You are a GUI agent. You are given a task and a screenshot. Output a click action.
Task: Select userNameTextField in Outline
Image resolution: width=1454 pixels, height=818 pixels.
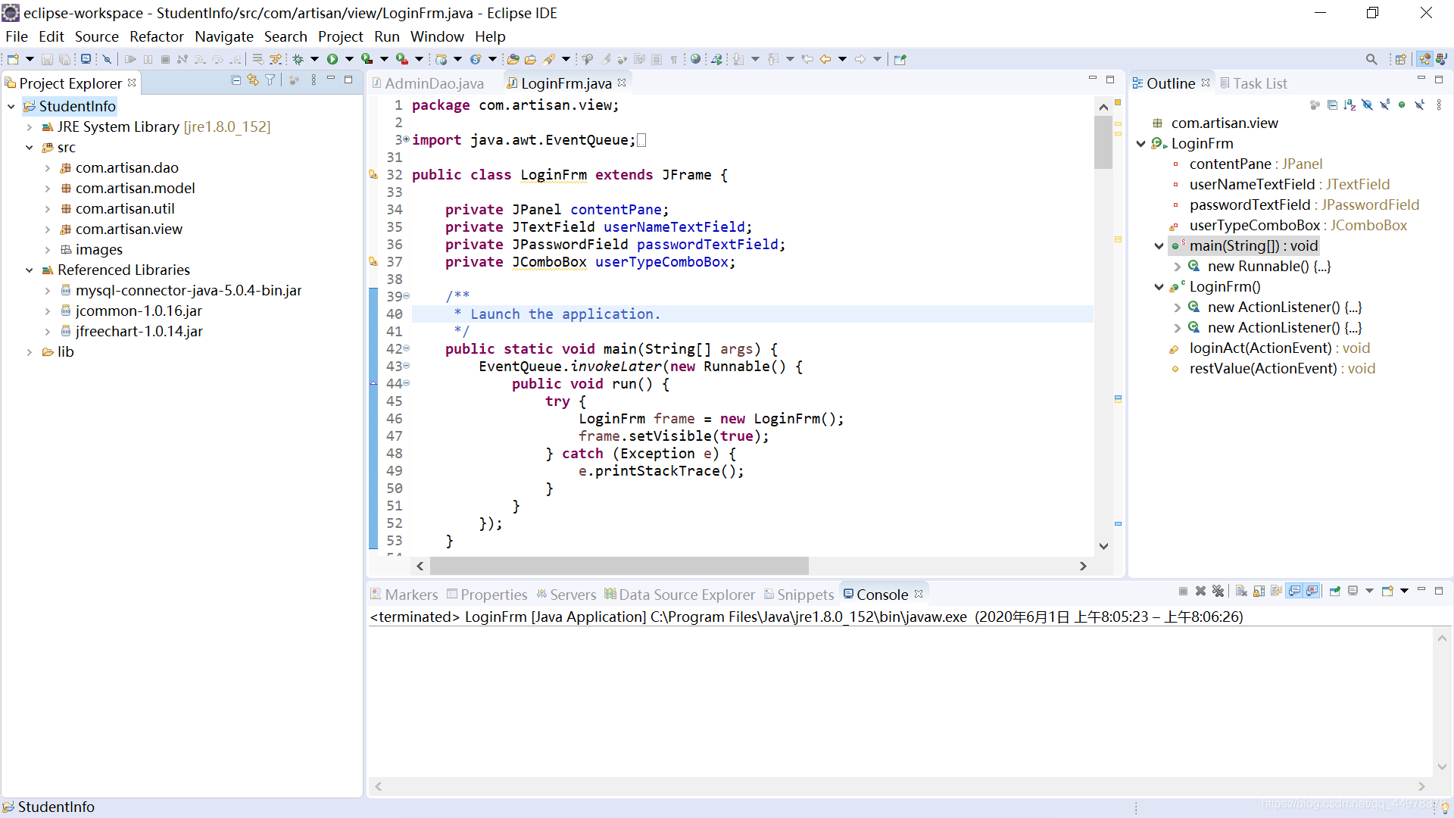click(1280, 184)
